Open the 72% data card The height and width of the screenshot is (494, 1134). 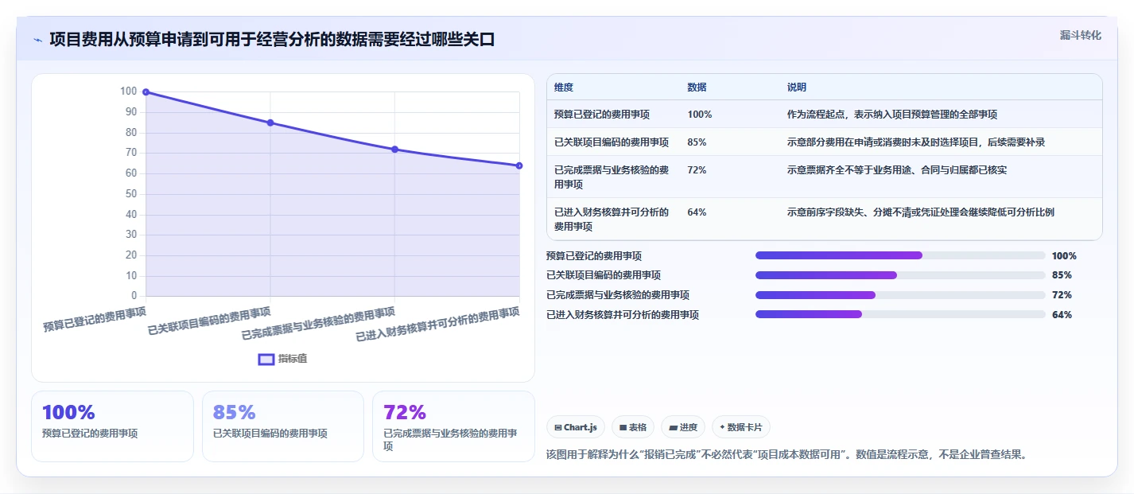[453, 426]
